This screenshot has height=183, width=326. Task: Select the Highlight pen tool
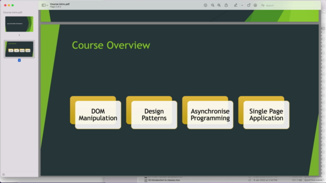[235, 5]
